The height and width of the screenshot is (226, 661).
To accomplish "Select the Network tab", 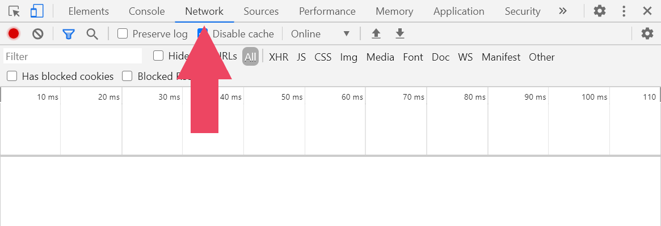I will point(204,11).
